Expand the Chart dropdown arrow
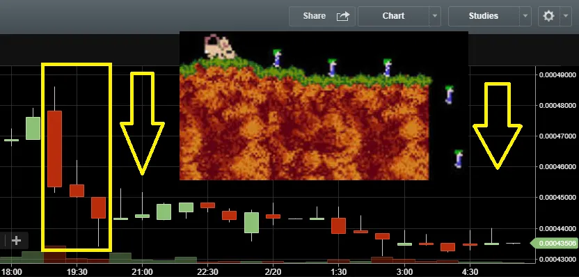Image resolution: width=579 pixels, height=277 pixels. pyautogui.click(x=435, y=16)
